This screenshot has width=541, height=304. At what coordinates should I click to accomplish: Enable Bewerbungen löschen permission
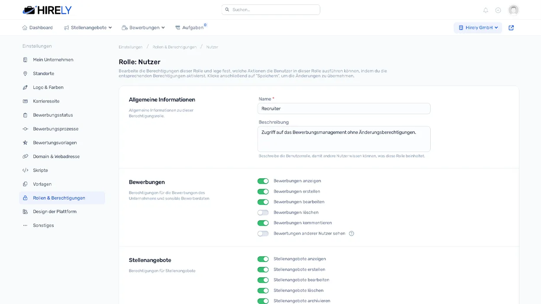(x=263, y=212)
